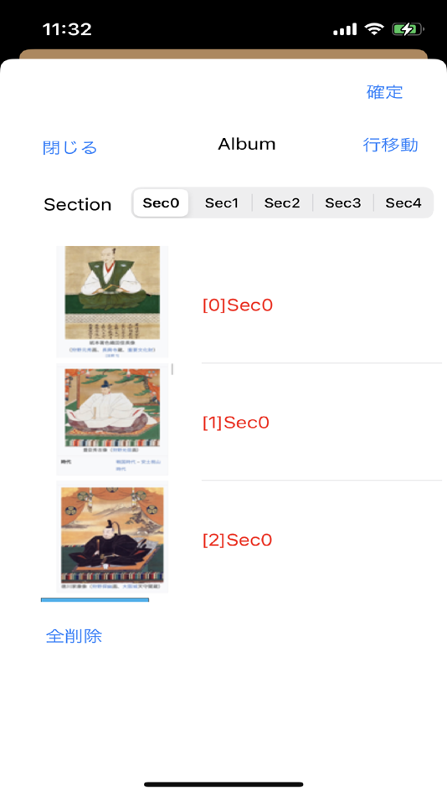Delete all items with 全削除
Viewport: 447px width, 795px height.
coord(74,636)
